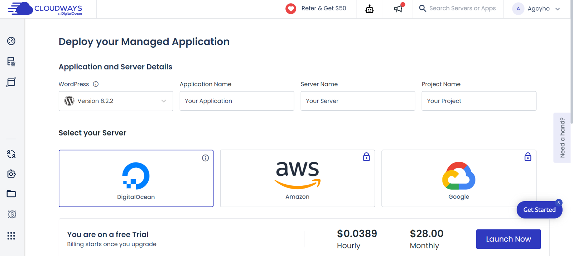Open the WordPress Version 6.2.2 dropdown
This screenshot has width=573, height=256.
tap(116, 101)
